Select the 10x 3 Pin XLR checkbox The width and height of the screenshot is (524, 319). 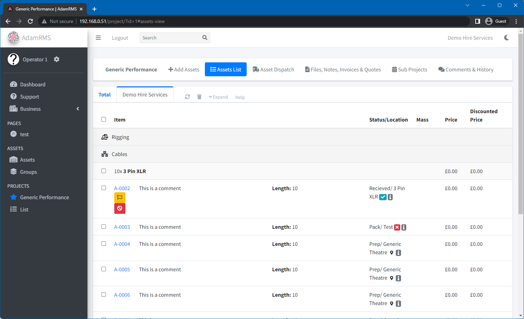click(103, 171)
